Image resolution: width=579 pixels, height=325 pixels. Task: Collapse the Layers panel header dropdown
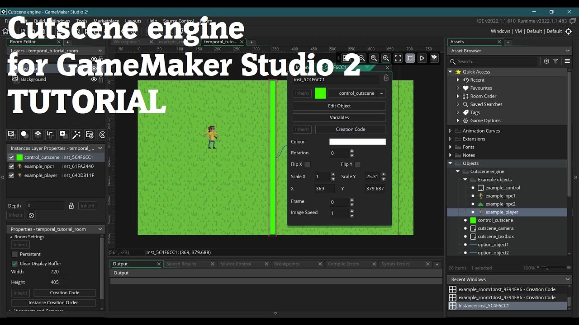click(100, 51)
